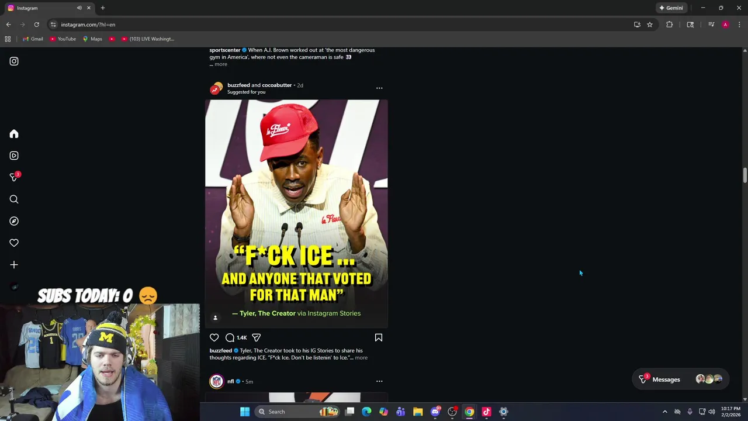Open the Tyler, The Creator post image
Viewport: 748px width, 421px height.
coord(296,213)
